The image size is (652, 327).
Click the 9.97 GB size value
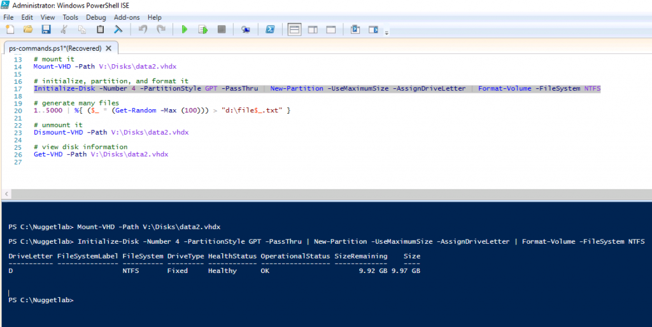tap(406, 270)
